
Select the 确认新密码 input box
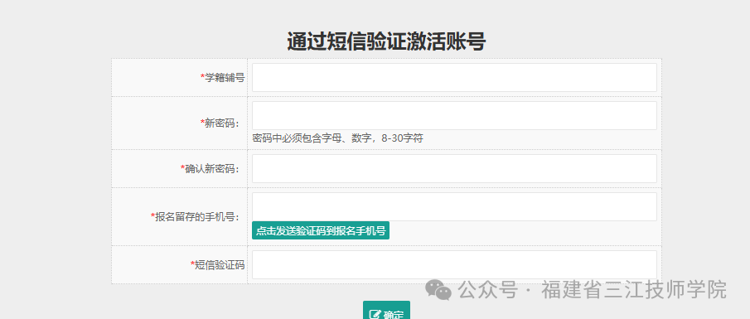454,168
